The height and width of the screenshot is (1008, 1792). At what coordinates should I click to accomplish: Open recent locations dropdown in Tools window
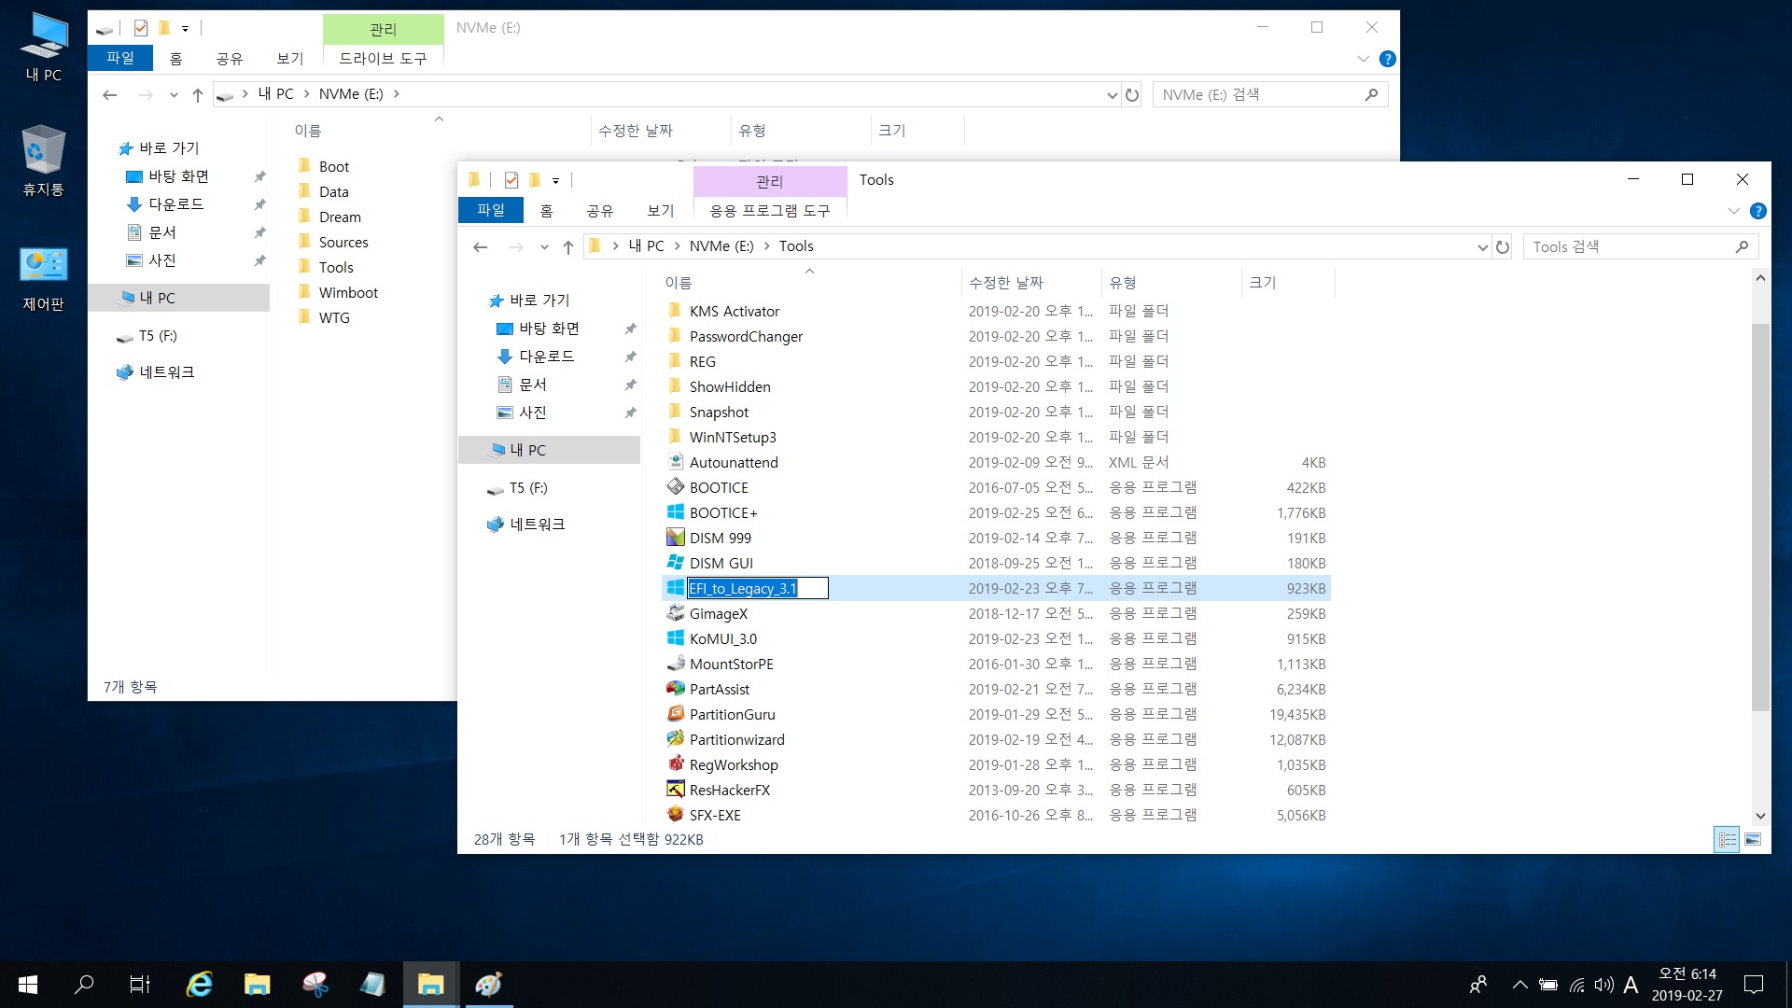[544, 247]
